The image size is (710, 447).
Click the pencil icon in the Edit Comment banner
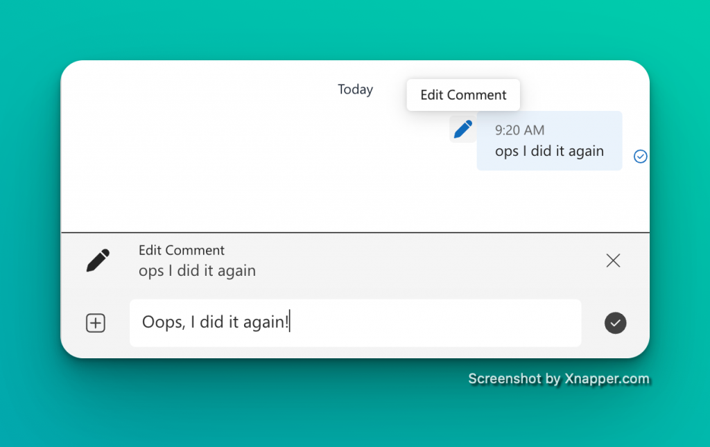97,261
